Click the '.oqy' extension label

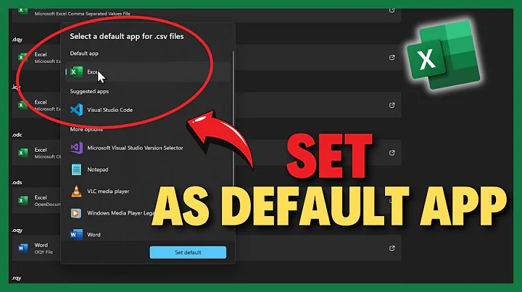click(x=17, y=231)
